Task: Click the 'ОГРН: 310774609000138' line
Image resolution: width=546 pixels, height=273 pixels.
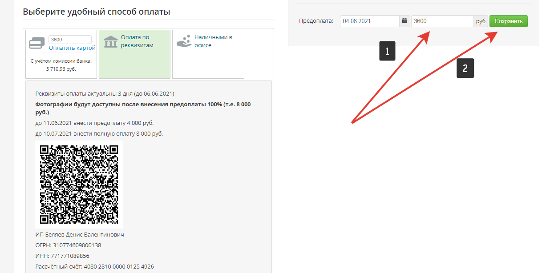Action: point(68,245)
